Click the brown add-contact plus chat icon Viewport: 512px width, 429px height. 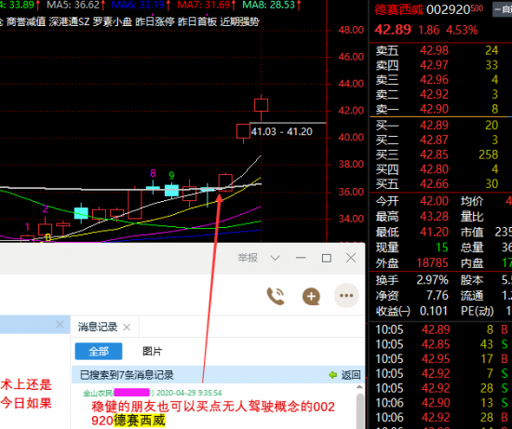coord(311,296)
